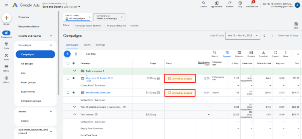Viewport: 302px width, 139px height.
Task: Open the Search tool in top bar
Action: [203, 4]
